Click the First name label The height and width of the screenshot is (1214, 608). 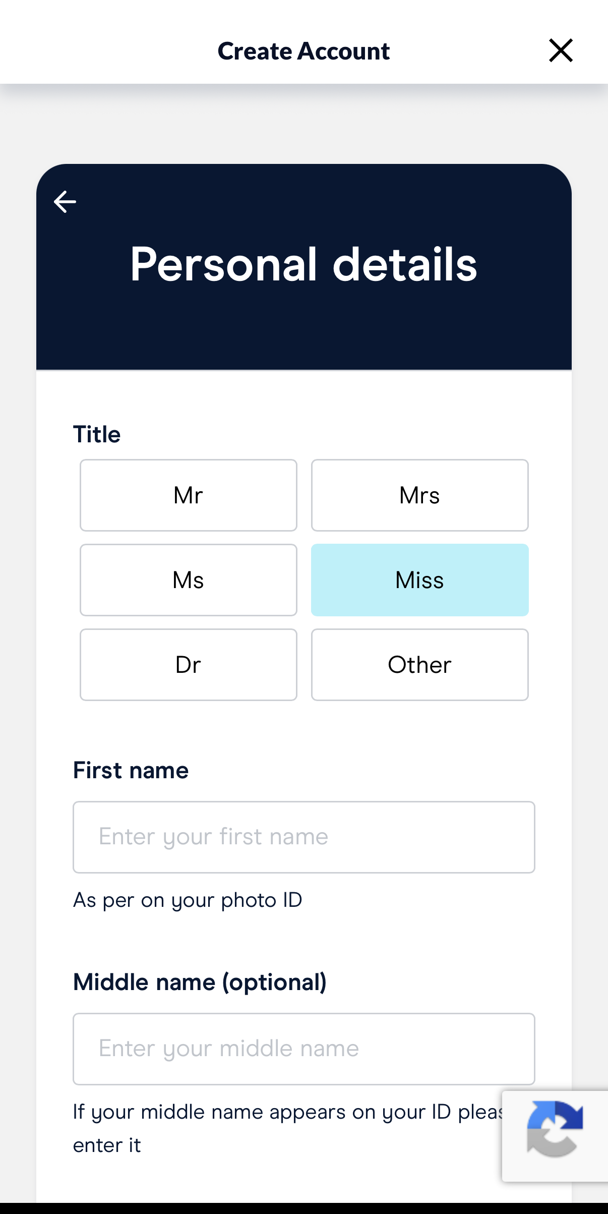(x=131, y=770)
